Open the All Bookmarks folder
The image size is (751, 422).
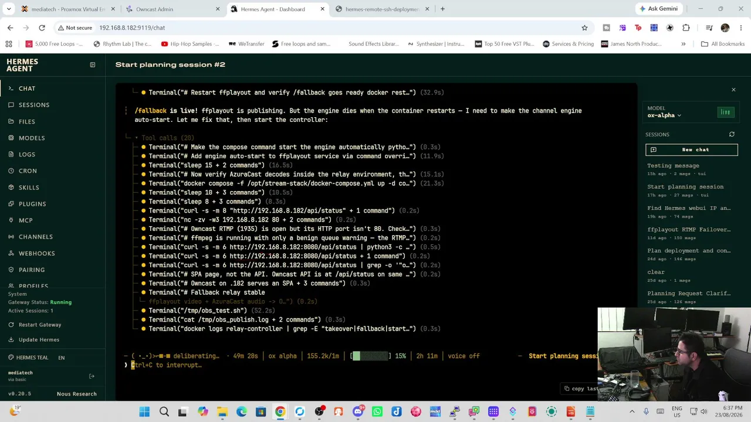click(x=722, y=44)
